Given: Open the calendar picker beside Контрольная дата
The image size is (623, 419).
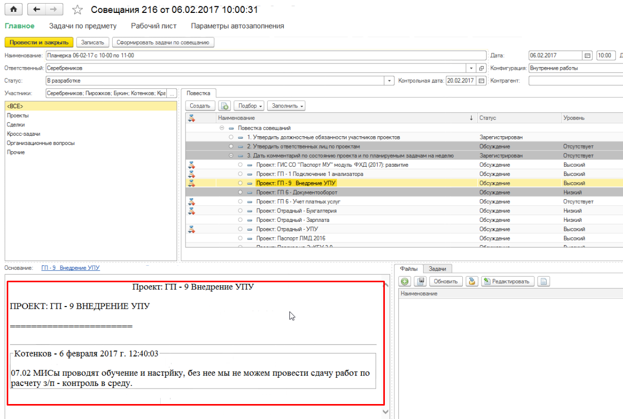Looking at the screenshot, I should tap(481, 80).
